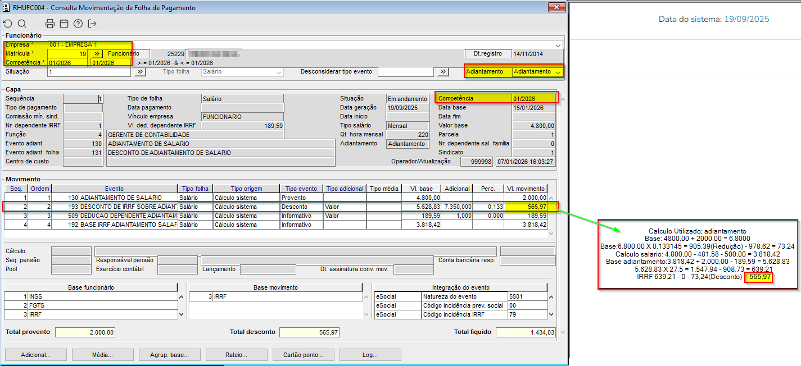Click the lookup arrow next to Situação

(x=140, y=72)
